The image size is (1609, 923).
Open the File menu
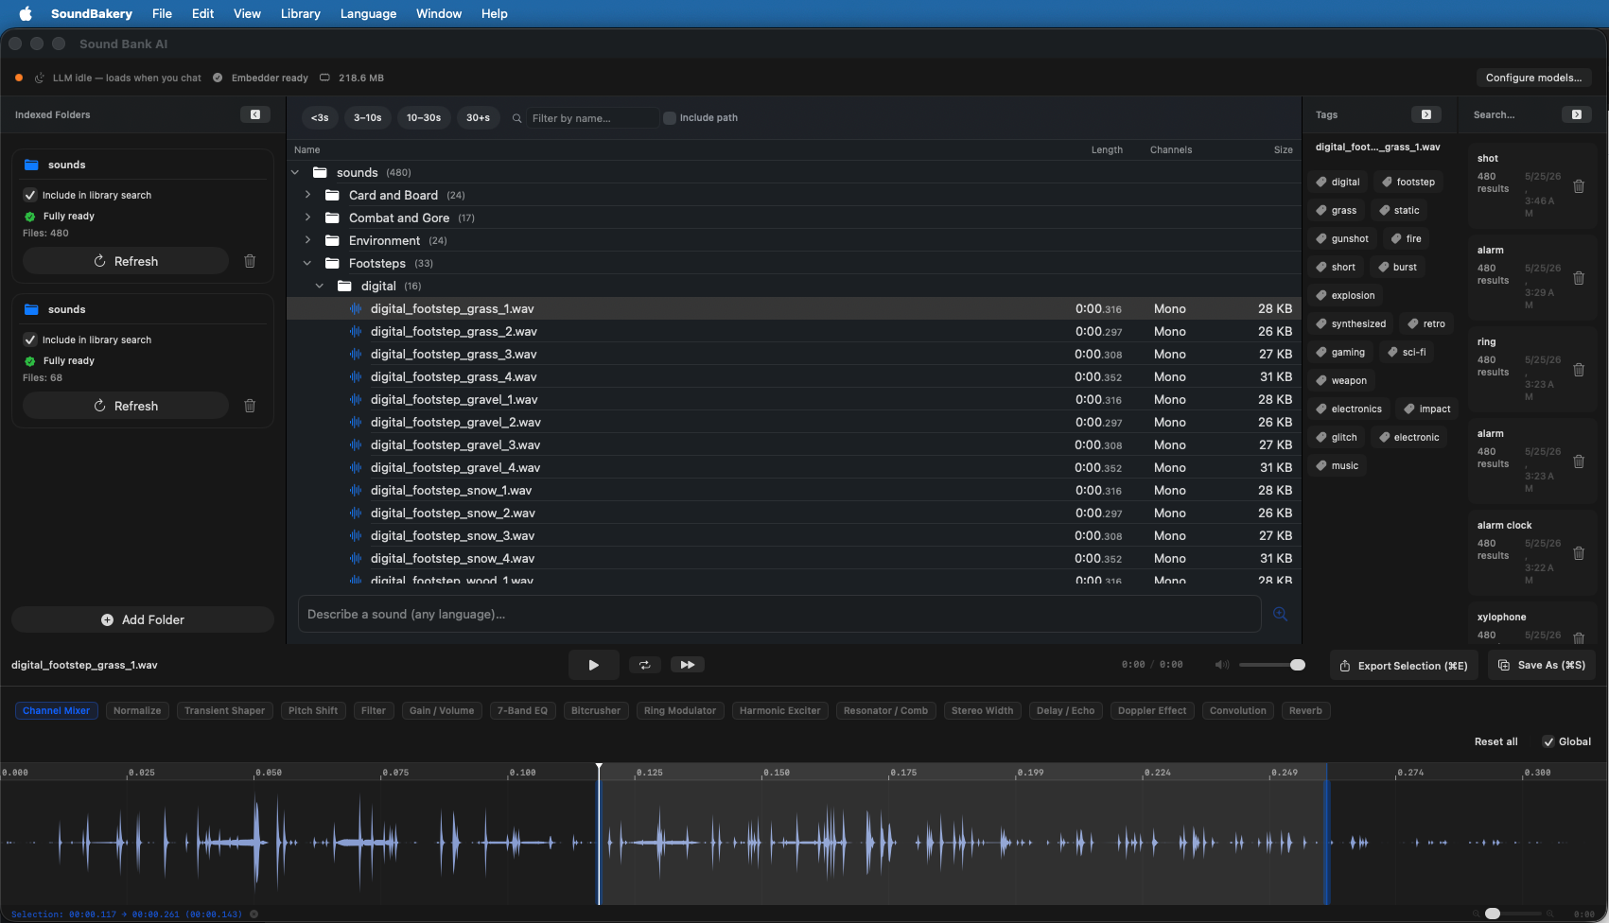(x=162, y=13)
